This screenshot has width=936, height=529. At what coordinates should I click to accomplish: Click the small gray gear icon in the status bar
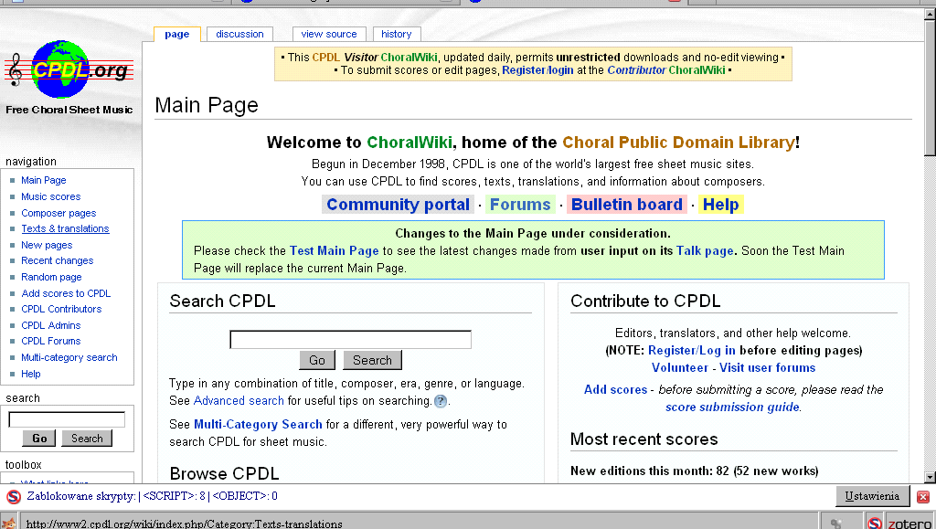click(x=835, y=524)
